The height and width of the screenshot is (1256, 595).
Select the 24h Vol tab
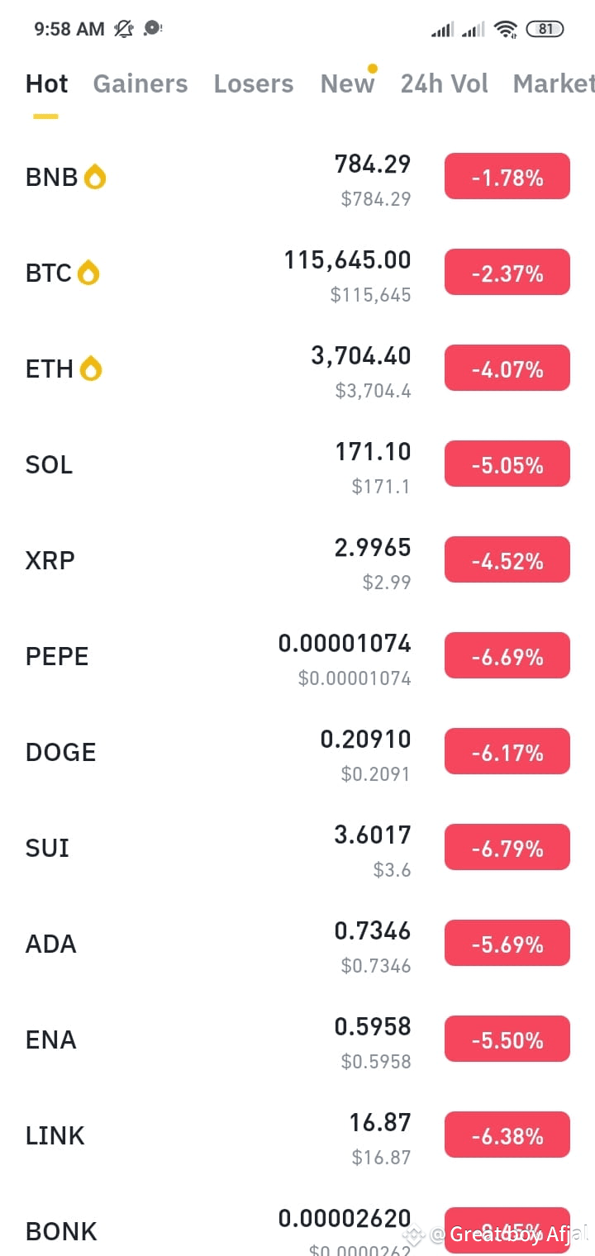click(x=445, y=83)
